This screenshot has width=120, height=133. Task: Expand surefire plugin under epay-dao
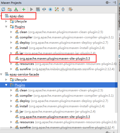(11, 69)
